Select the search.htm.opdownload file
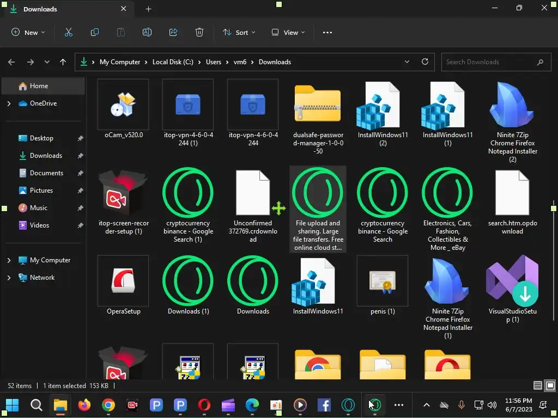The width and height of the screenshot is (558, 418). click(x=512, y=201)
